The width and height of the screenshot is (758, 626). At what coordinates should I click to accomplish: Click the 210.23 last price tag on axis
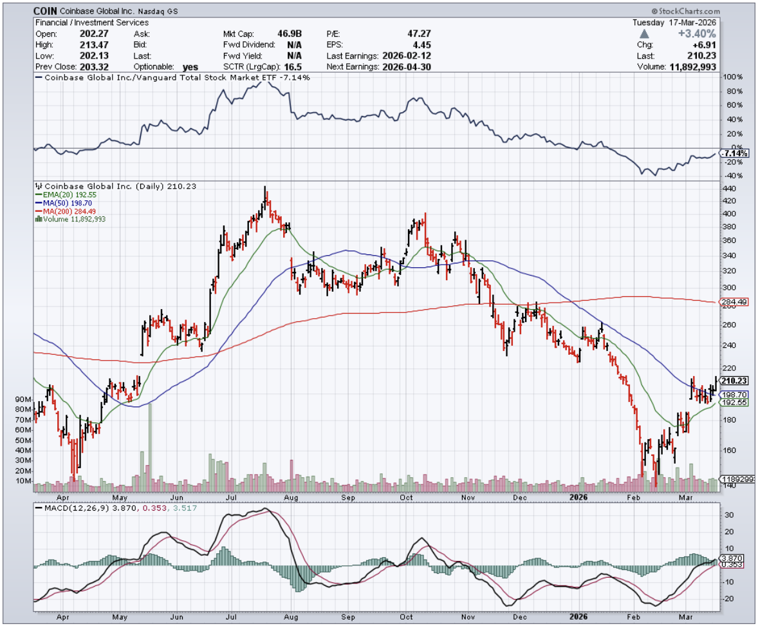click(x=735, y=381)
